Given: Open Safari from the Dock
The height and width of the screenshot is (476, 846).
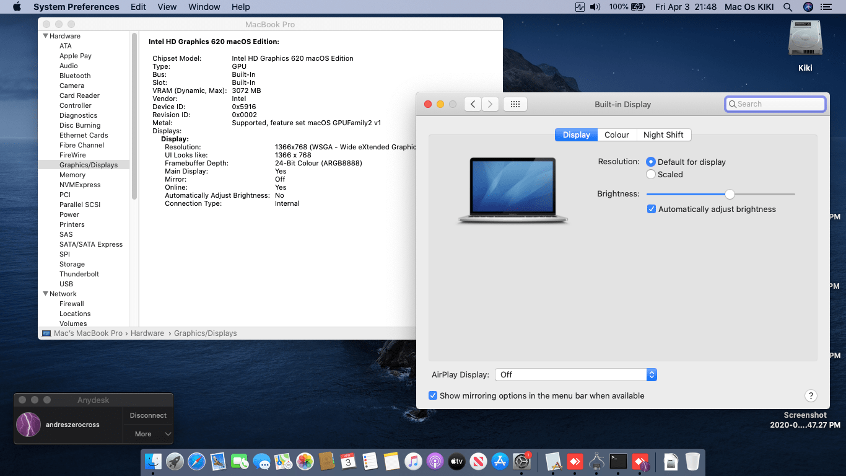Looking at the screenshot, I should tap(196, 462).
